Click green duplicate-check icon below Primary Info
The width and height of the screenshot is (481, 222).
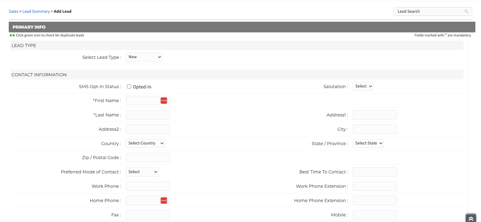[x=12, y=35]
